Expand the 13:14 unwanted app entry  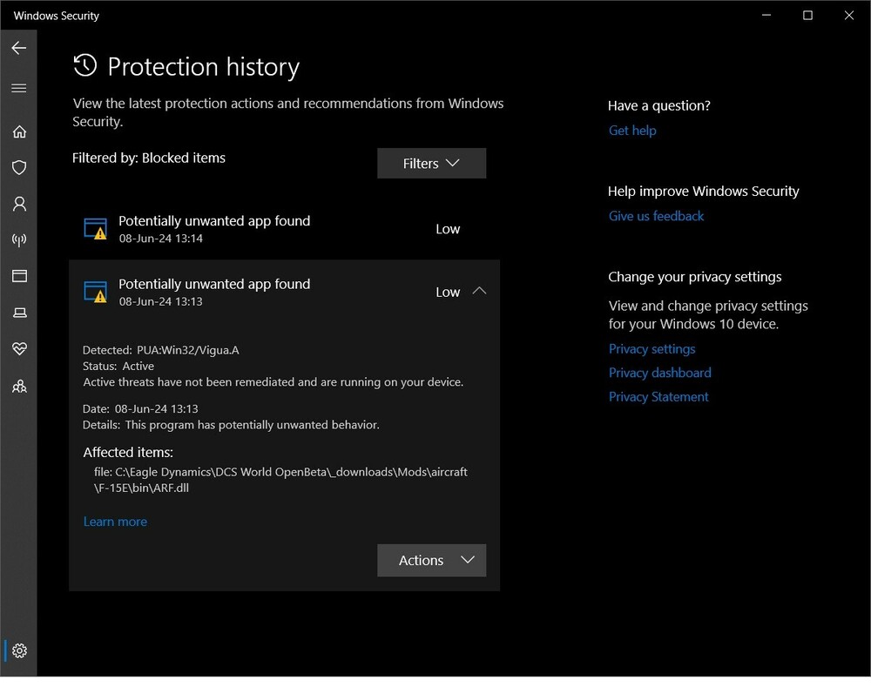click(x=283, y=229)
